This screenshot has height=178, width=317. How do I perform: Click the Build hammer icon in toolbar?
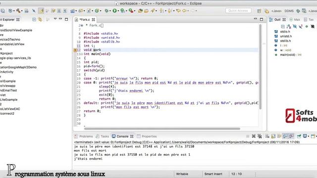[x=18, y=11]
